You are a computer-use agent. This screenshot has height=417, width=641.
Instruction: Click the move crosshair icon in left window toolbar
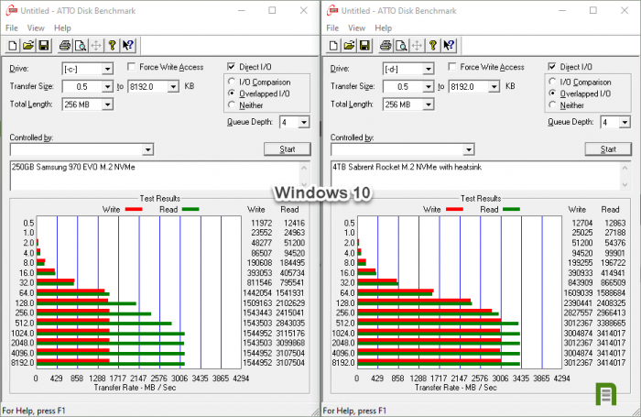[x=96, y=46]
